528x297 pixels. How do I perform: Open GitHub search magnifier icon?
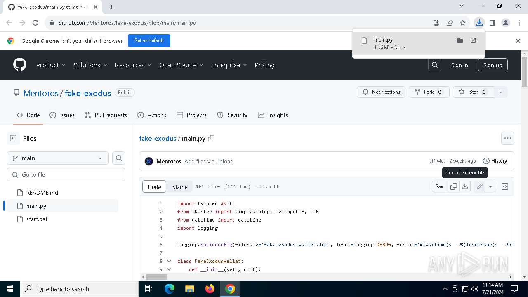click(435, 65)
